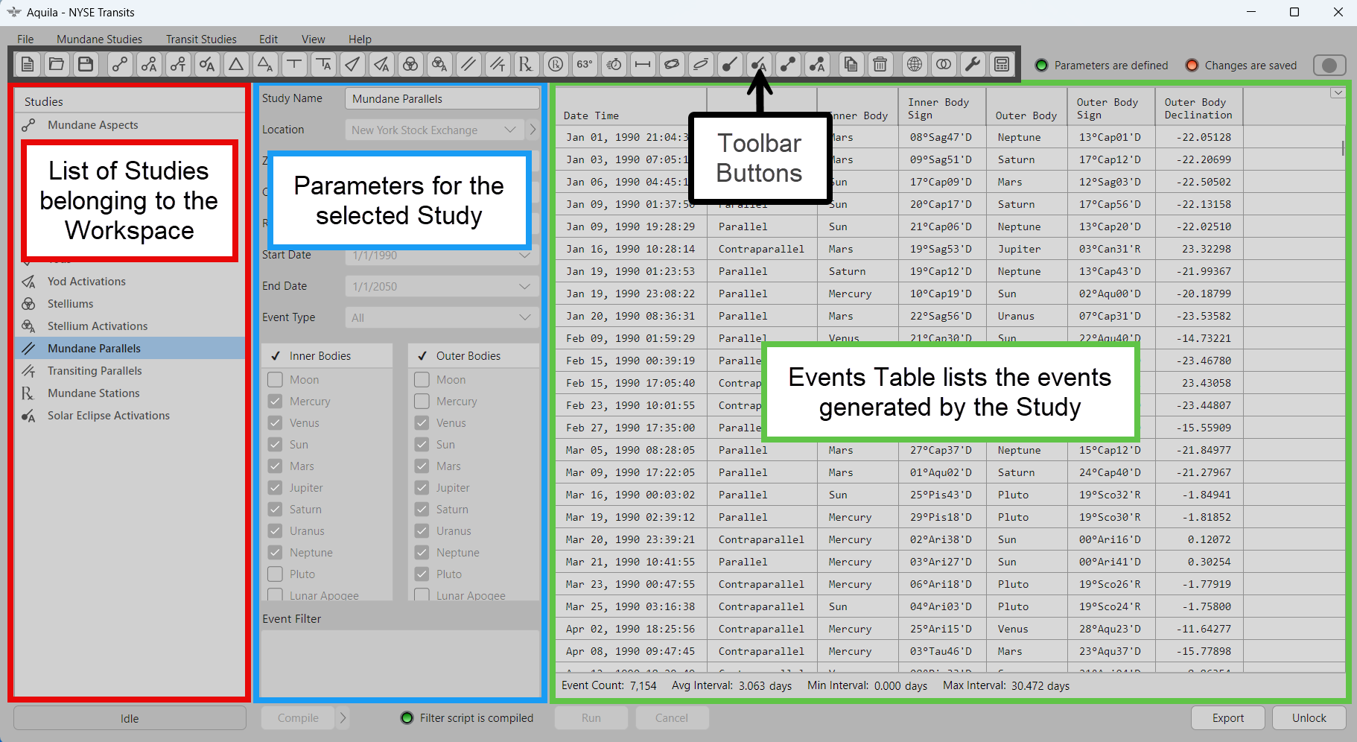This screenshot has width=1357, height=742.
Task: Click the arrow expander right of Location field
Action: (533, 130)
